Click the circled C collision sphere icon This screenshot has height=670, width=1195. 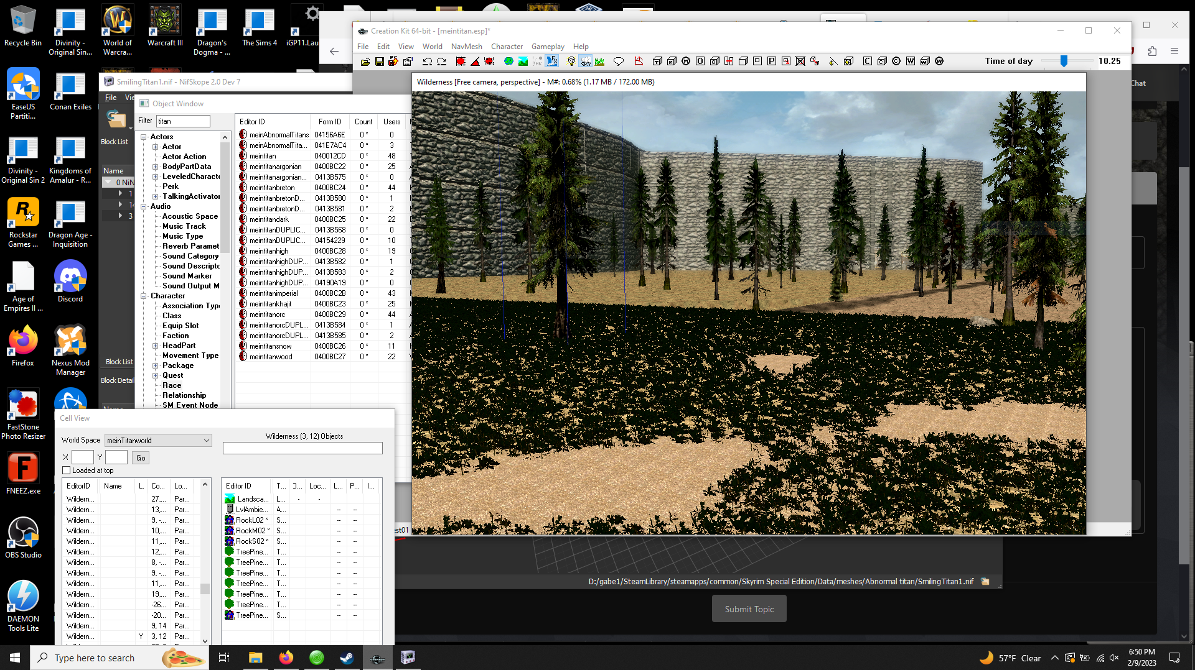click(896, 62)
